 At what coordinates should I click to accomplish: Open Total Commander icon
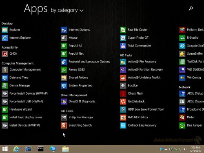123,46
